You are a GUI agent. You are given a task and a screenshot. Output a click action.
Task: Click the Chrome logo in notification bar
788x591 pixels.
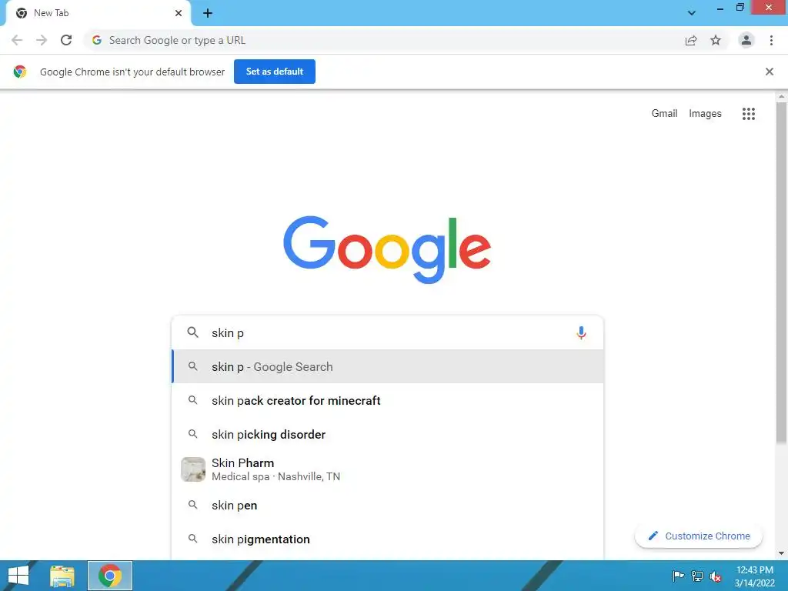tap(20, 72)
